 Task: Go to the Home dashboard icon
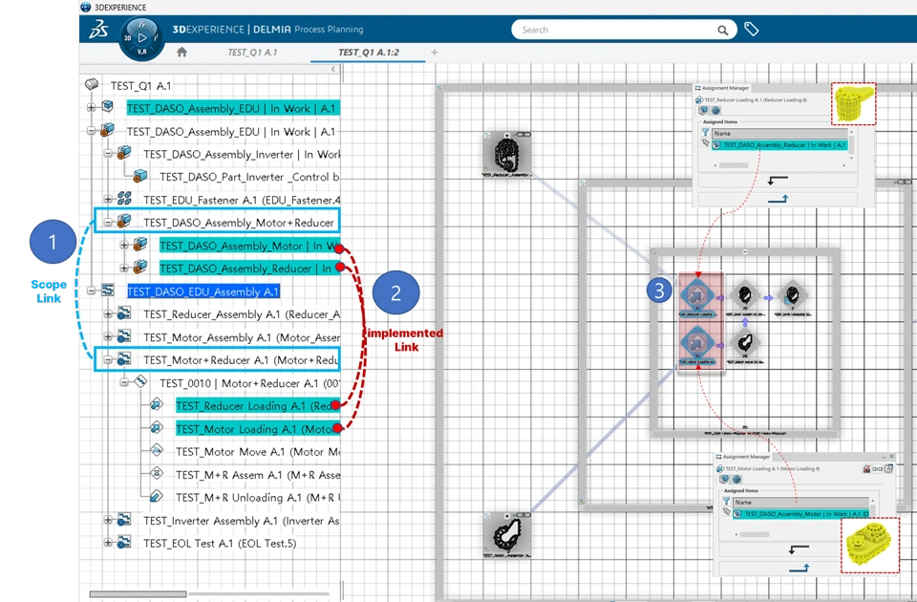181,52
